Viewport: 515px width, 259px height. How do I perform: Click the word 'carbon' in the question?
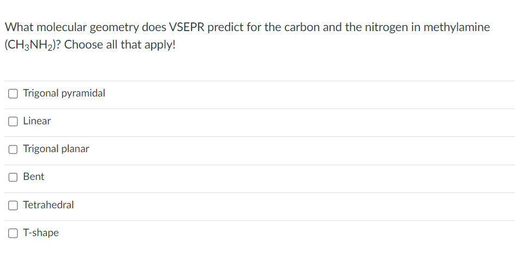(x=302, y=27)
